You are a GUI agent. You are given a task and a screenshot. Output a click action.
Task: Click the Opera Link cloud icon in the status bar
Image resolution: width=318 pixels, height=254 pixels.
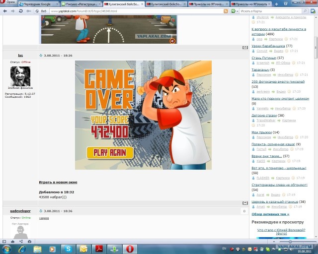[x=13, y=242]
